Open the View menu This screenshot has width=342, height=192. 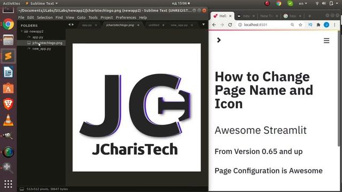(x=70, y=18)
